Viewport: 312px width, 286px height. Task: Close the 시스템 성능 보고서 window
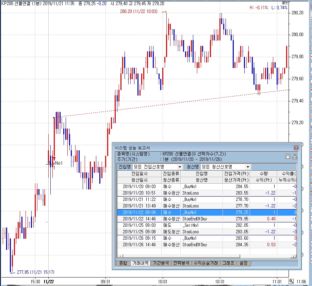tap(296, 148)
